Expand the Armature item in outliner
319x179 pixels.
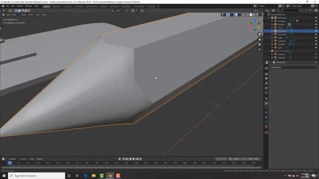coord(272,21)
